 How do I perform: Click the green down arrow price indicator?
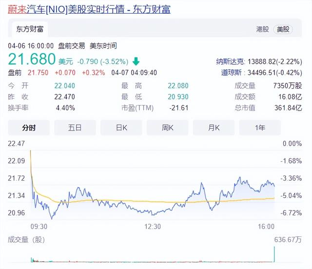136,61
